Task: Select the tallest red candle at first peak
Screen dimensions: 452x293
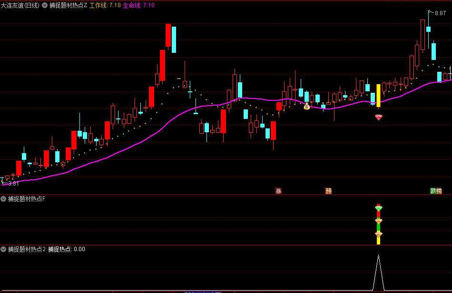Action: click(168, 35)
